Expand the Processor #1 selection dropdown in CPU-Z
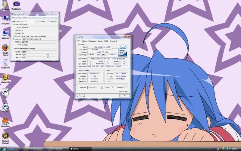 [x=95, y=88]
